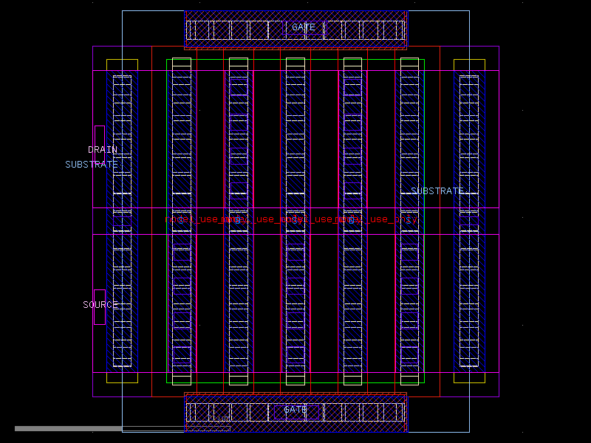Screen dimensions: 591x443
Task: Click the GATE text inside the top bus
Action: pos(303,27)
